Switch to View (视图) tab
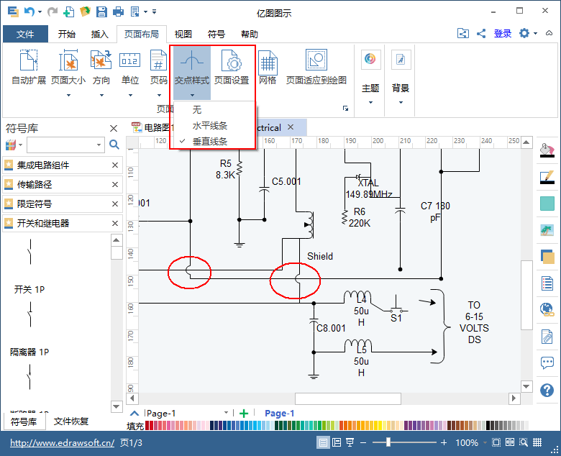The height and width of the screenshot is (456, 561). click(183, 35)
